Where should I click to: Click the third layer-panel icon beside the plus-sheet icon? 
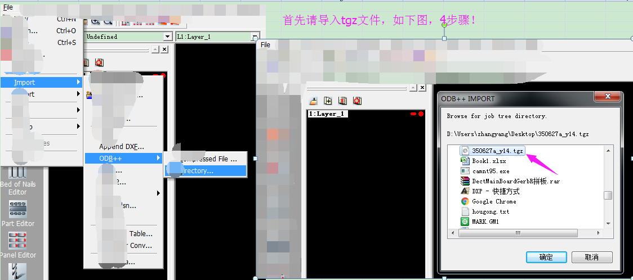[x=343, y=100]
